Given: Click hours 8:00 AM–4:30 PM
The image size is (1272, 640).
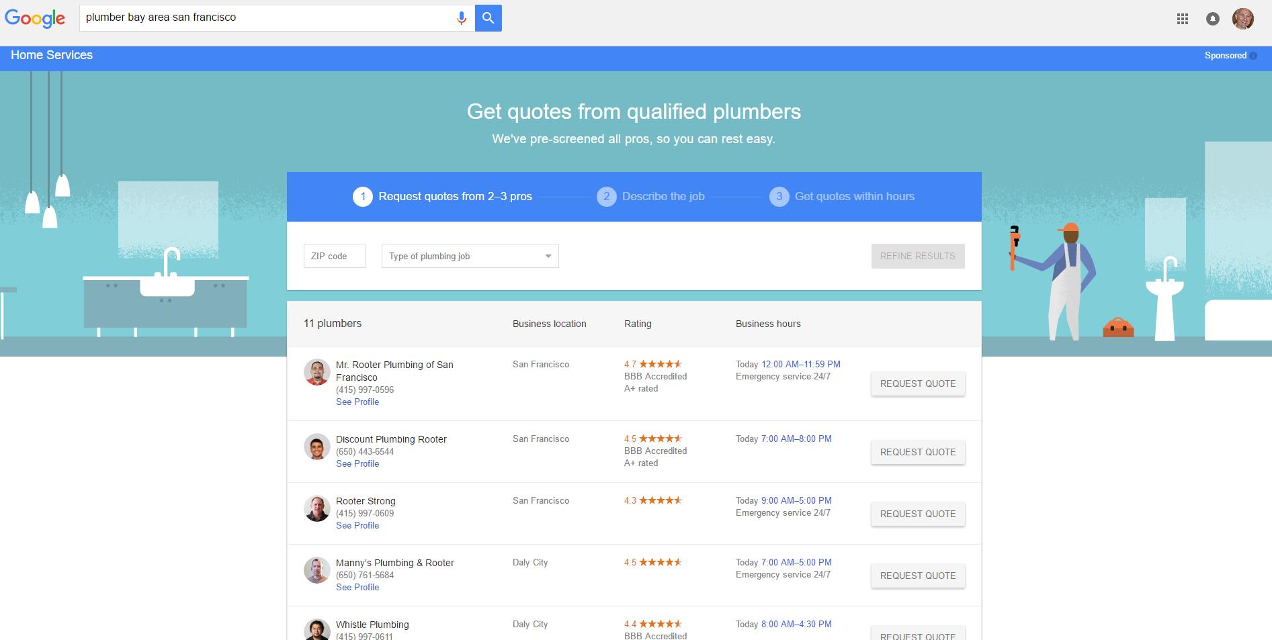Looking at the screenshot, I should point(796,624).
